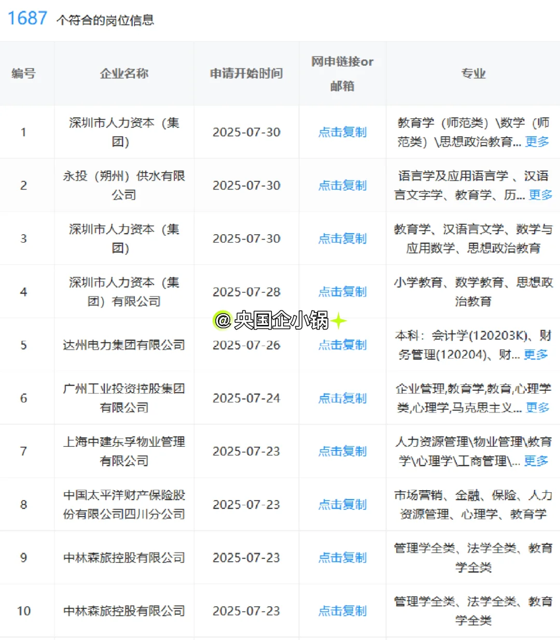The image size is (560, 640).
Task: Select 教育学、汉语言文学 majors cell
Action: [473, 238]
